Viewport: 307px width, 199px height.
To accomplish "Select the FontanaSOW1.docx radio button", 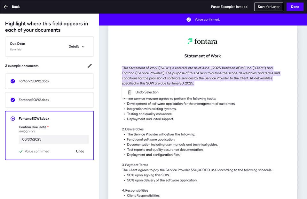I will [12, 118].
